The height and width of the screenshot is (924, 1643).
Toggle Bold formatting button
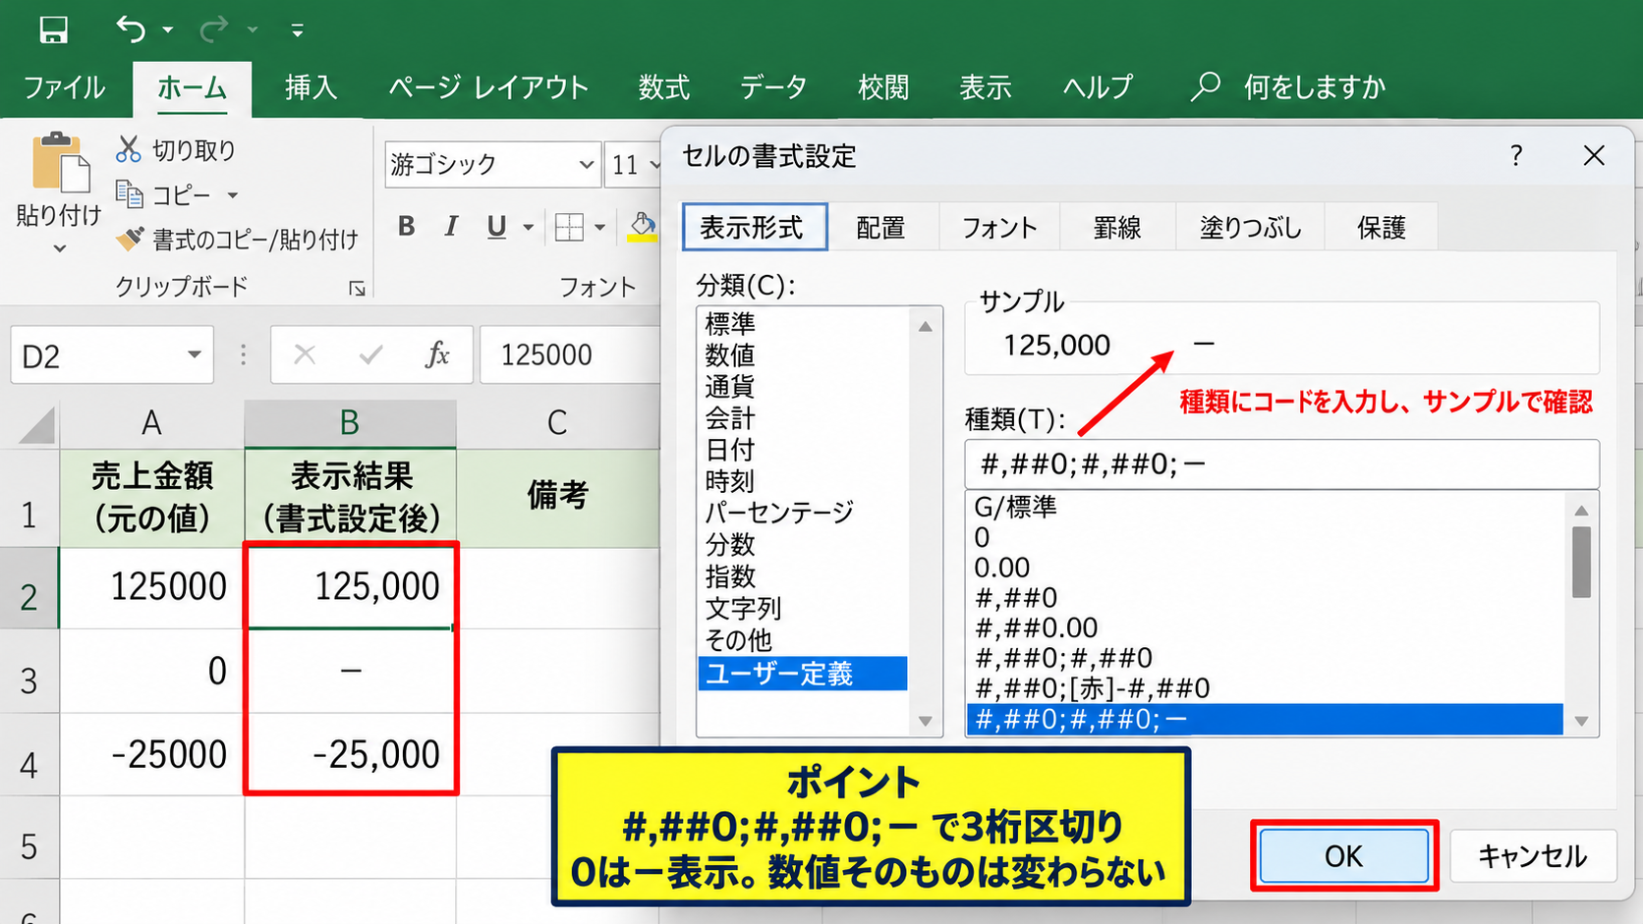point(406,227)
